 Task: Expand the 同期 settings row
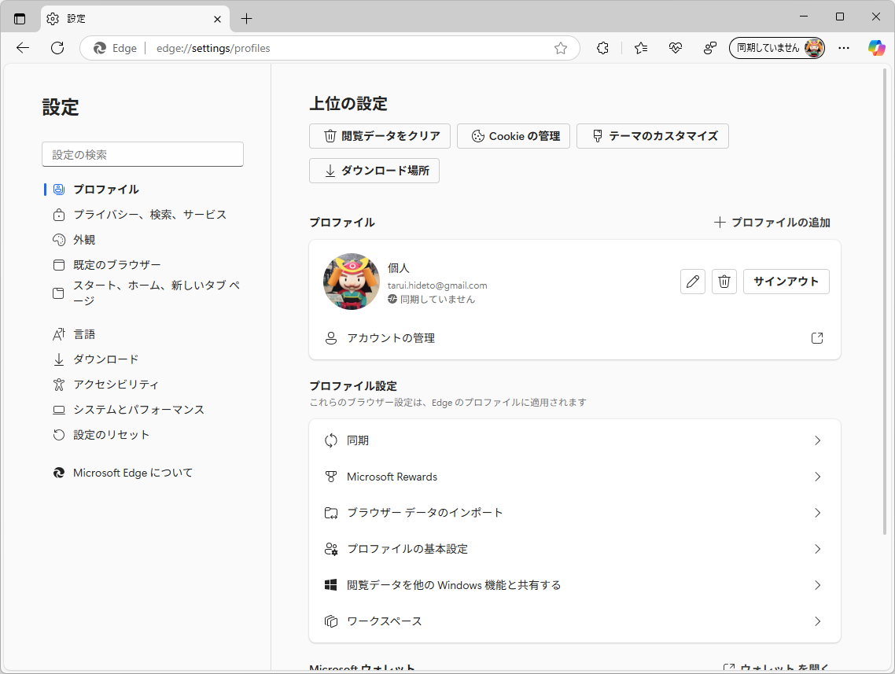[575, 440]
